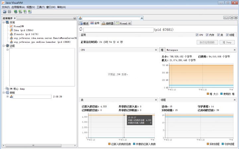The width and height of the screenshot is (239, 149).
Task: Open the 文件(F) menu
Action: 6,7
